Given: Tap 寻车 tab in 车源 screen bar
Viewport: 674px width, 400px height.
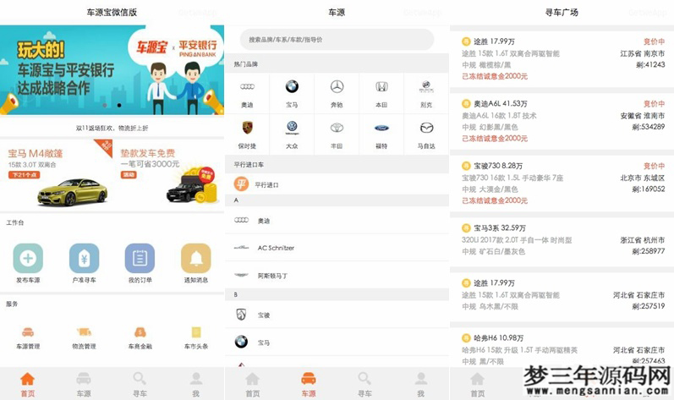Looking at the screenshot, I should (364, 385).
